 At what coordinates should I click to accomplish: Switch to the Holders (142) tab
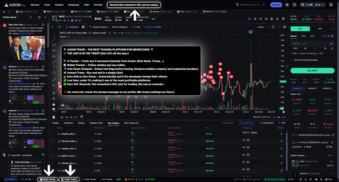click(96, 123)
